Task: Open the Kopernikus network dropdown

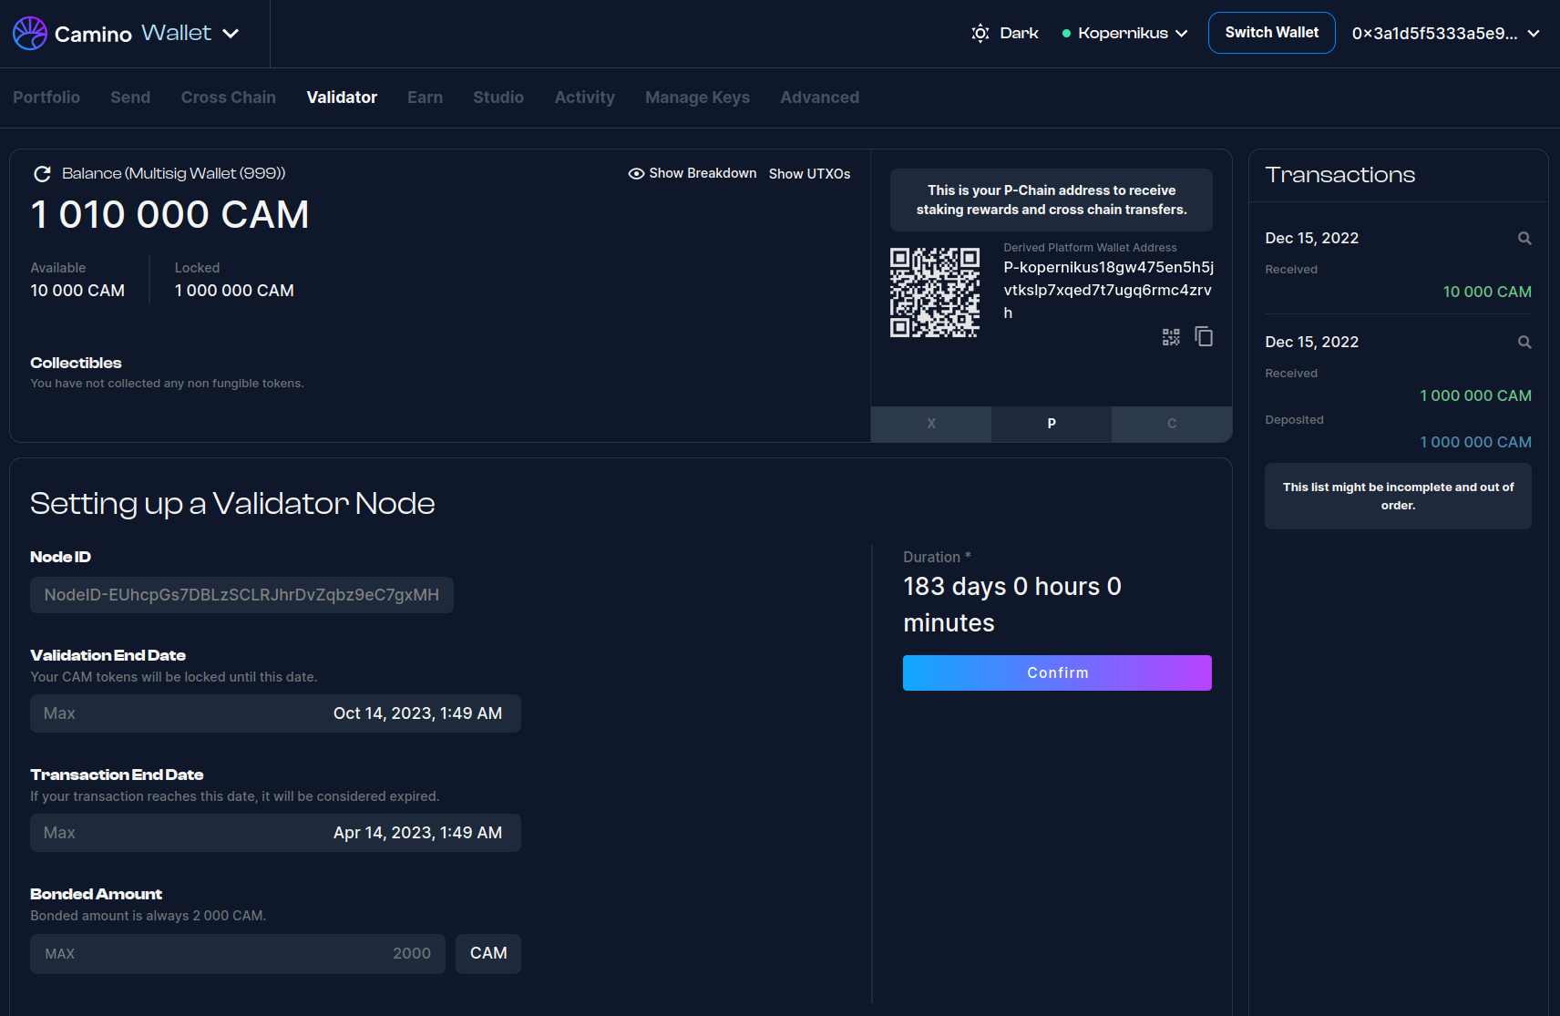Action: [x=1124, y=34]
